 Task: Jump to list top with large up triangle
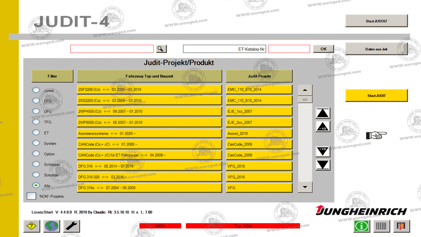click(323, 113)
